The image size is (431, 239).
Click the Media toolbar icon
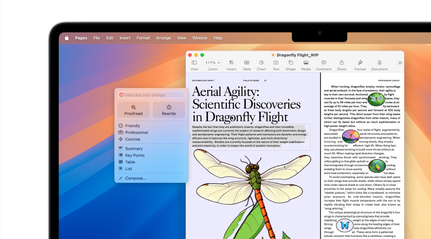coord(306,63)
